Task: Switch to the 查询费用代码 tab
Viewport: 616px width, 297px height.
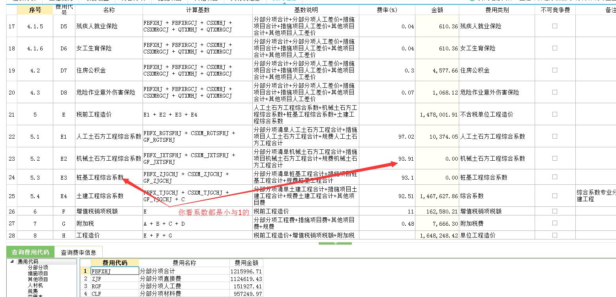Action: click(30, 252)
